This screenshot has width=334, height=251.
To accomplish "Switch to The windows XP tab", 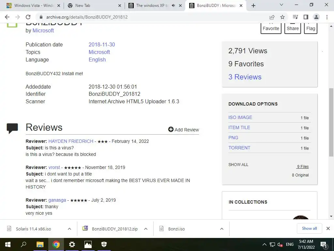I will (x=156, y=6).
